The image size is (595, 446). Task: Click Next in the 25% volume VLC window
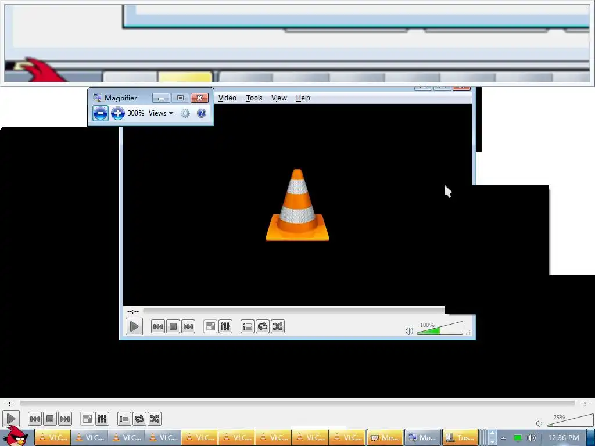tap(65, 419)
